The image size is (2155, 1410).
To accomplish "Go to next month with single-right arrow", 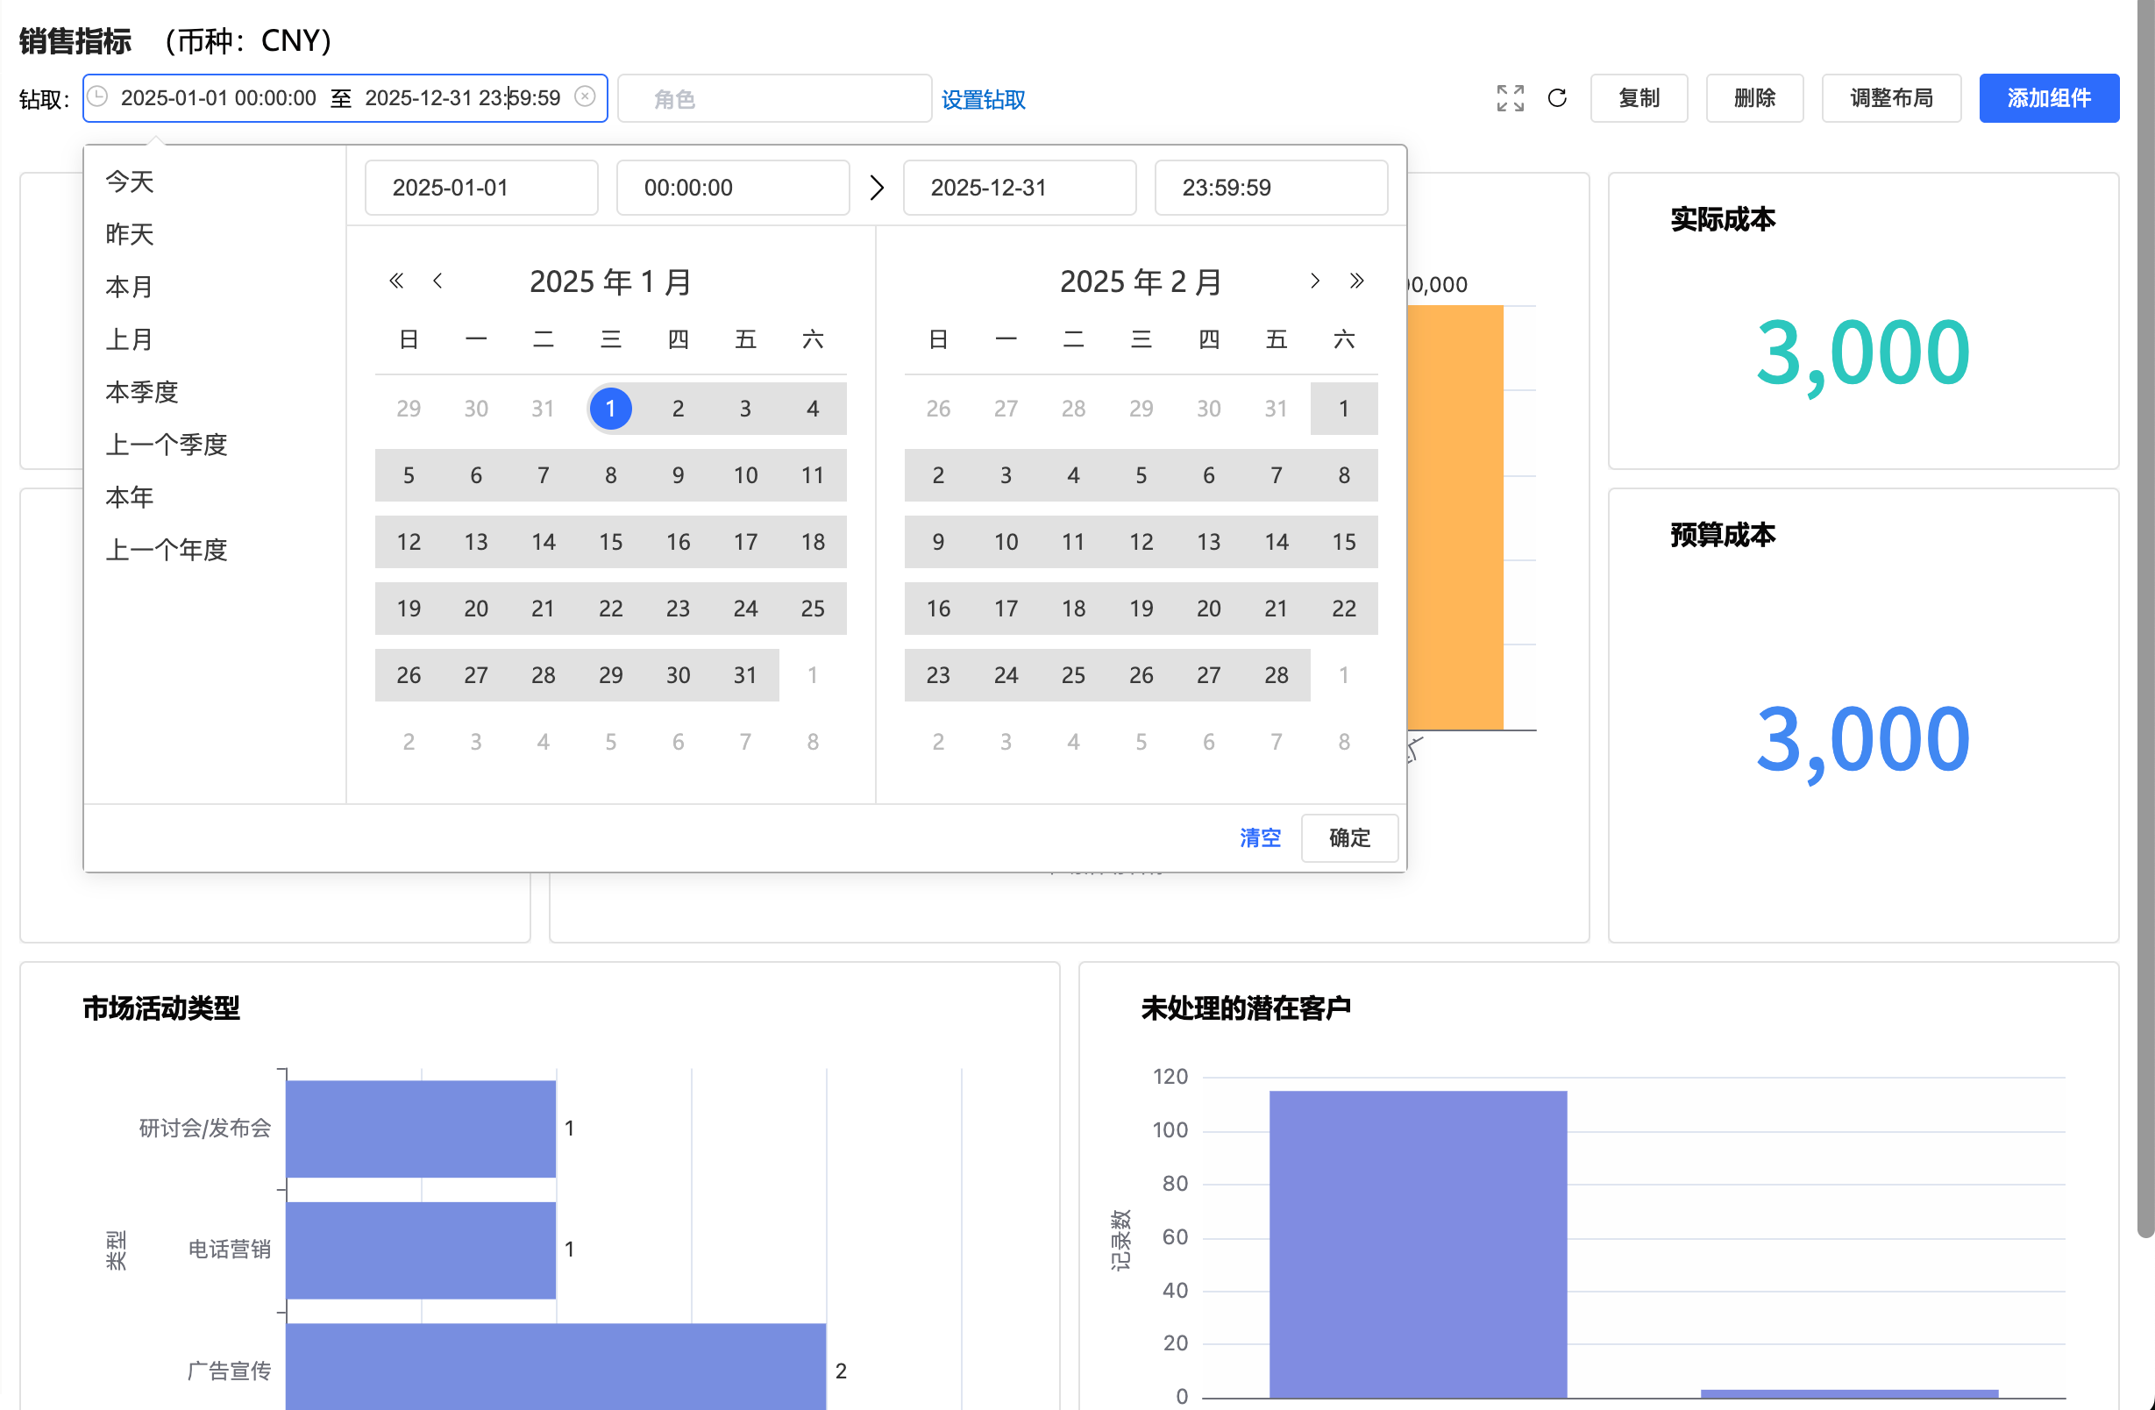I will tap(1315, 281).
